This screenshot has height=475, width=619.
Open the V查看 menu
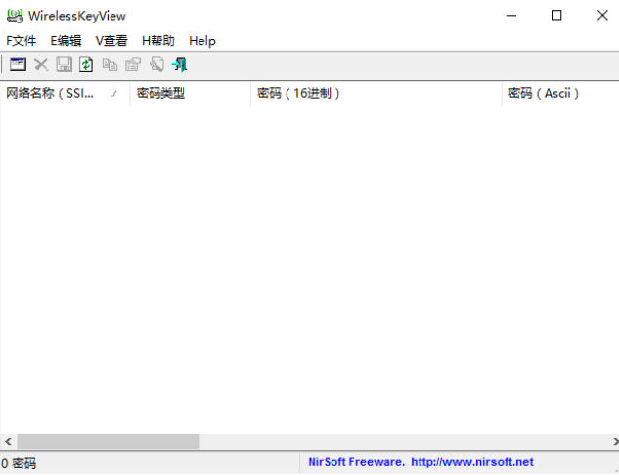pos(111,41)
